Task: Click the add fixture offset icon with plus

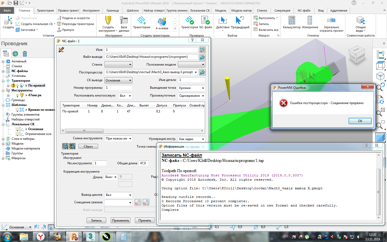Action: click(x=146, y=202)
